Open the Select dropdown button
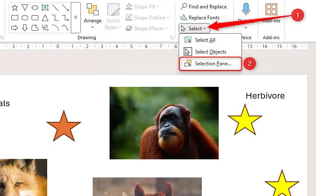Viewport: 316px width, 196px height. (x=194, y=29)
